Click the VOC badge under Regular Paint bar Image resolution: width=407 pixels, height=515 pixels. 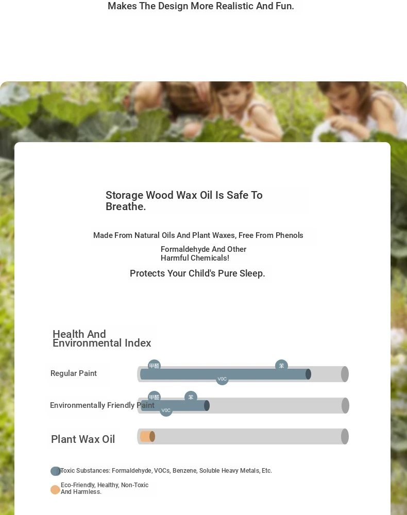click(x=222, y=379)
